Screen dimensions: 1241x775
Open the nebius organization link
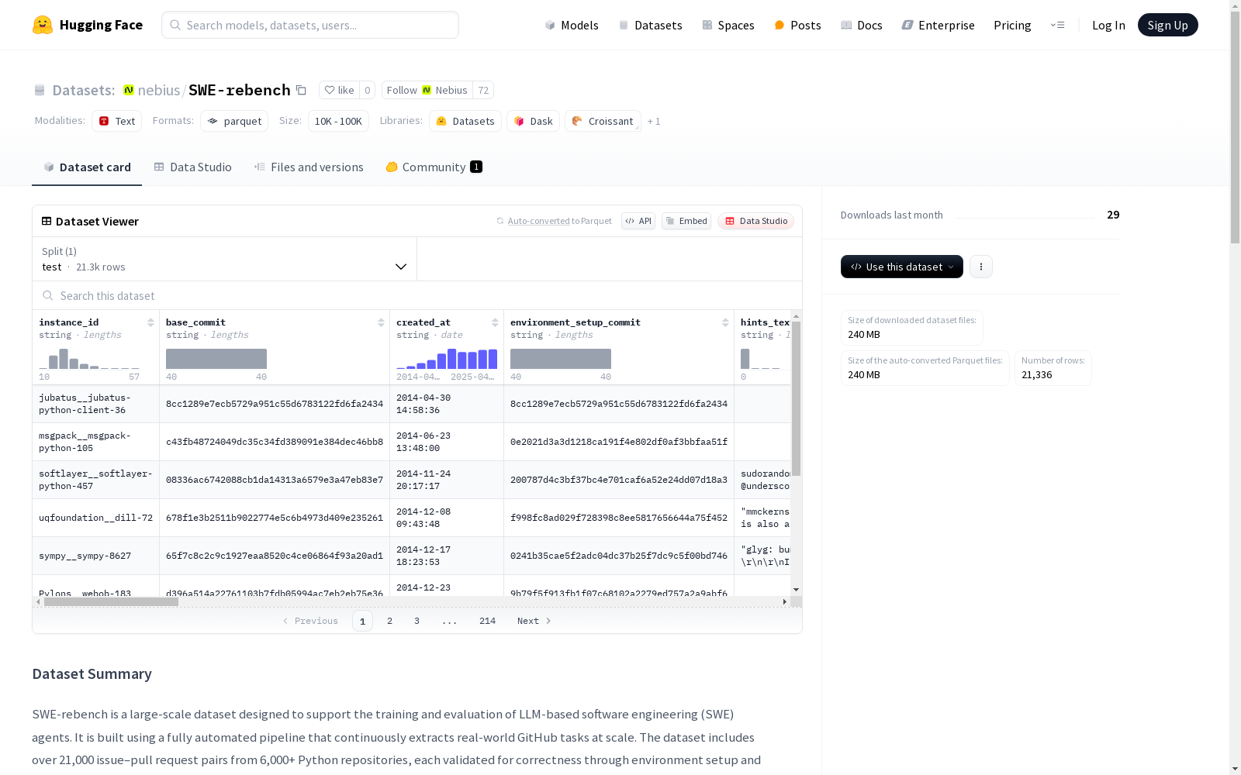pos(159,90)
